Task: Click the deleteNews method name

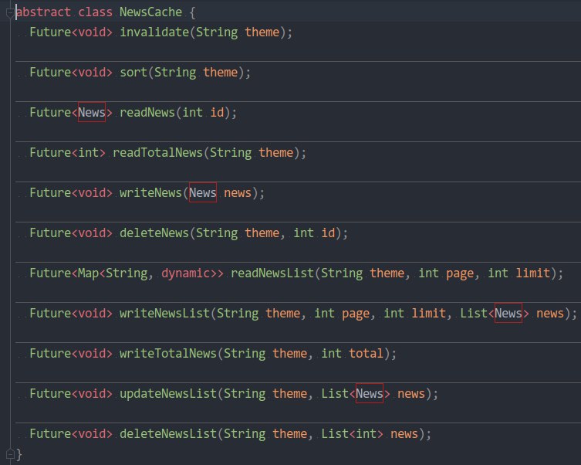Action: coord(154,232)
